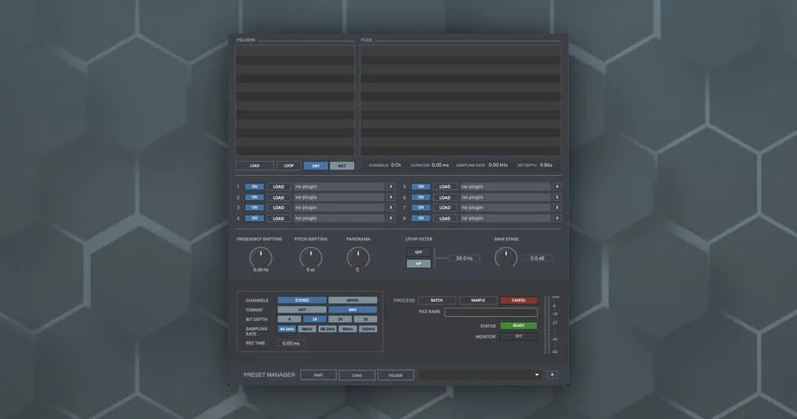Load a plugin into slot 6
The width and height of the screenshot is (797, 419).
[x=445, y=197]
